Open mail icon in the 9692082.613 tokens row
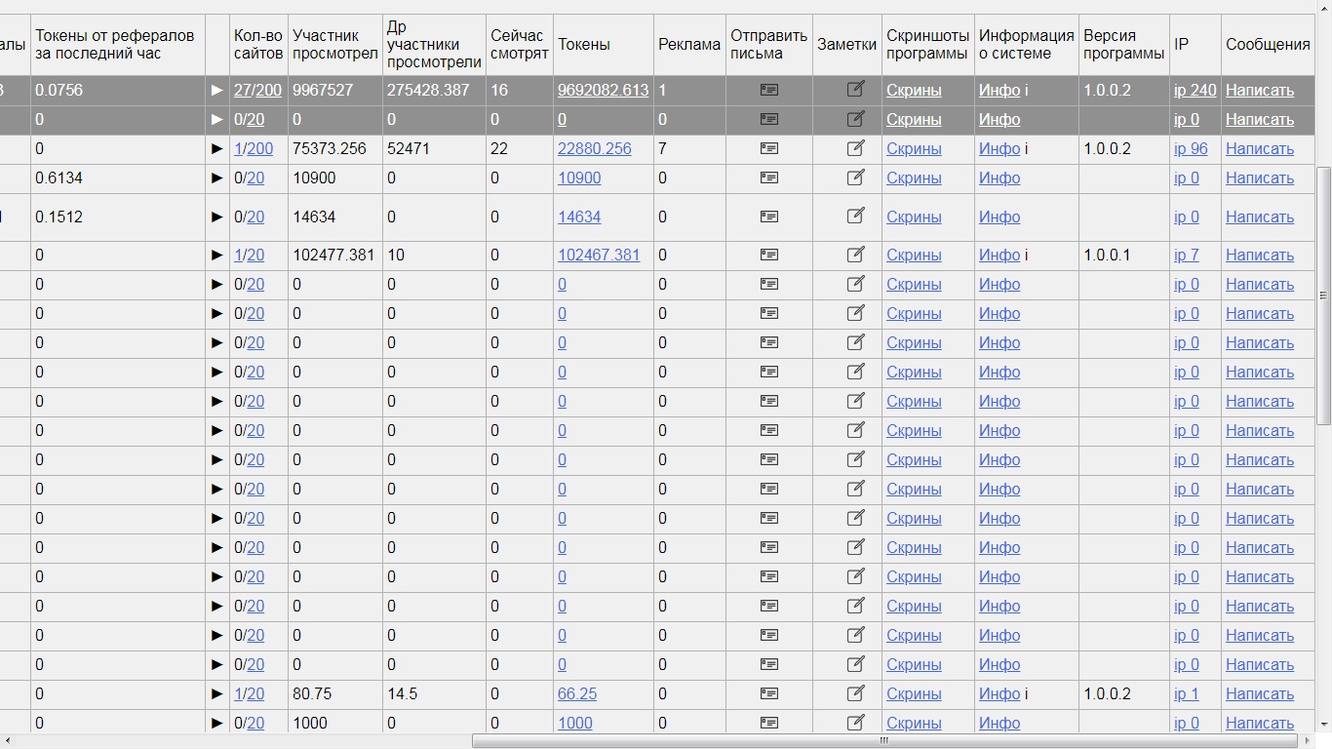The image size is (1332, 749). [x=769, y=90]
